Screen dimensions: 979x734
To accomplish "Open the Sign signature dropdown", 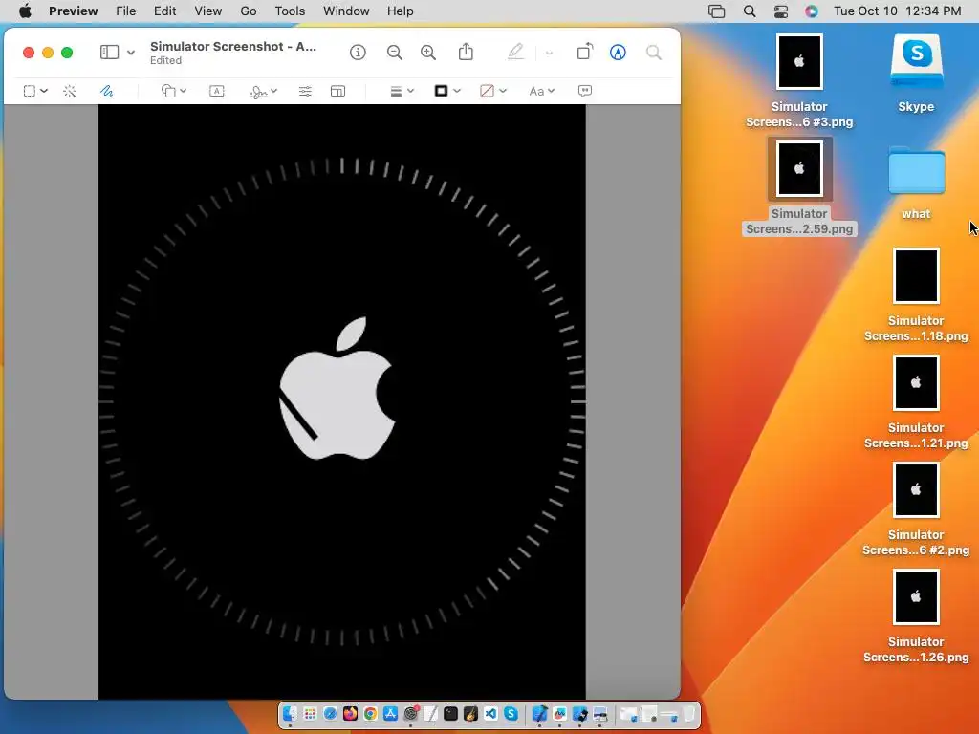I will (x=263, y=92).
